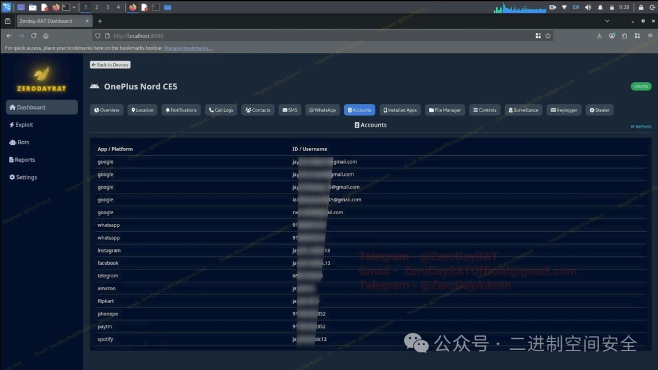Switch to the SMS tab

289,110
